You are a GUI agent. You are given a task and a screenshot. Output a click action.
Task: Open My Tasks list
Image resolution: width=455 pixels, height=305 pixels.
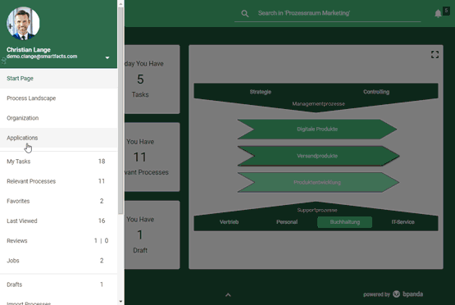click(58, 162)
